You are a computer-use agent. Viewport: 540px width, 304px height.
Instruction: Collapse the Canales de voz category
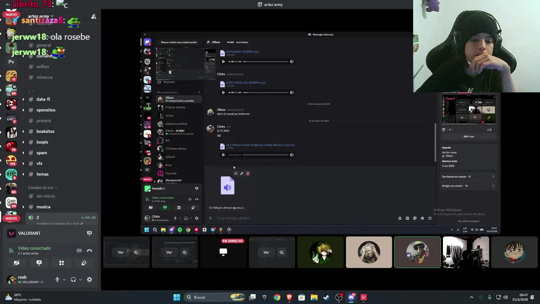[x=42, y=187]
